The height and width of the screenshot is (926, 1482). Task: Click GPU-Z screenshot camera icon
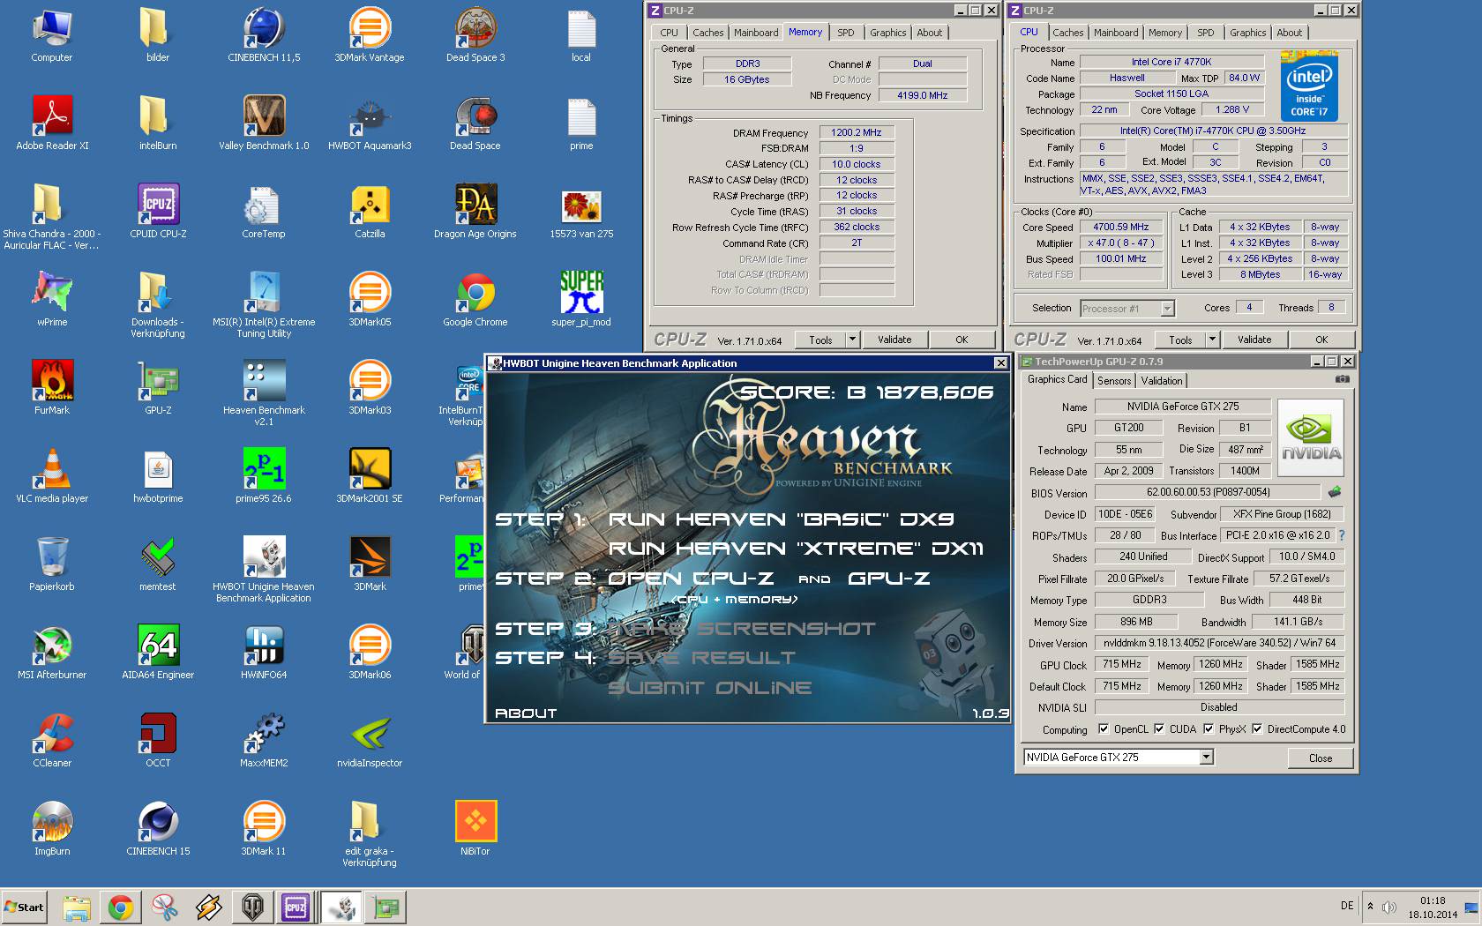[1342, 379]
